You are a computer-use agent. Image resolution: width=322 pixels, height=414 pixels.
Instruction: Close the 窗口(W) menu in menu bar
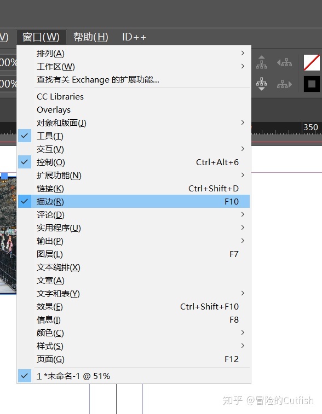[41, 37]
